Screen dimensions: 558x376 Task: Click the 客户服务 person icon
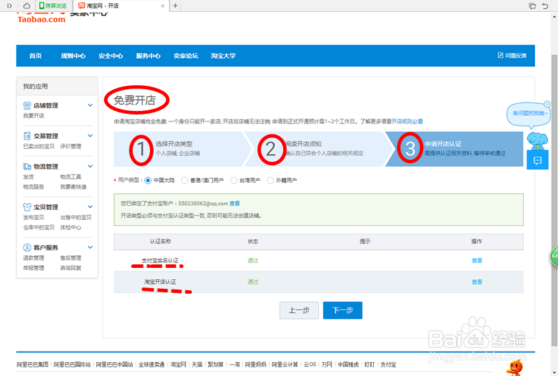click(x=27, y=248)
